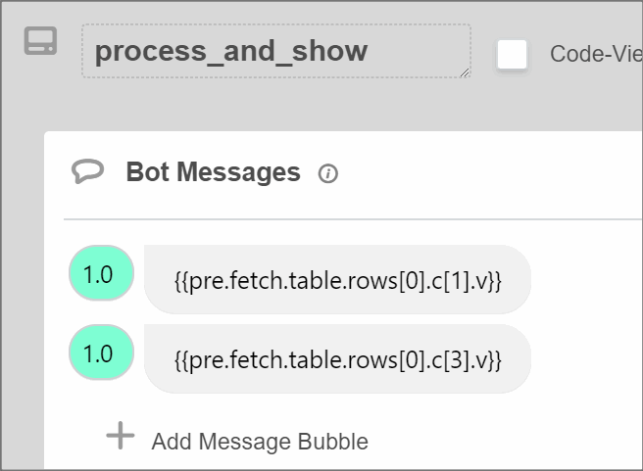Click the bot state icon beside the name
This screenshot has width=643, height=471.
[40, 42]
